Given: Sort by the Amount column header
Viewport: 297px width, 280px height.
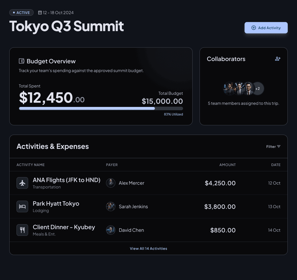Looking at the screenshot, I should click(227, 165).
